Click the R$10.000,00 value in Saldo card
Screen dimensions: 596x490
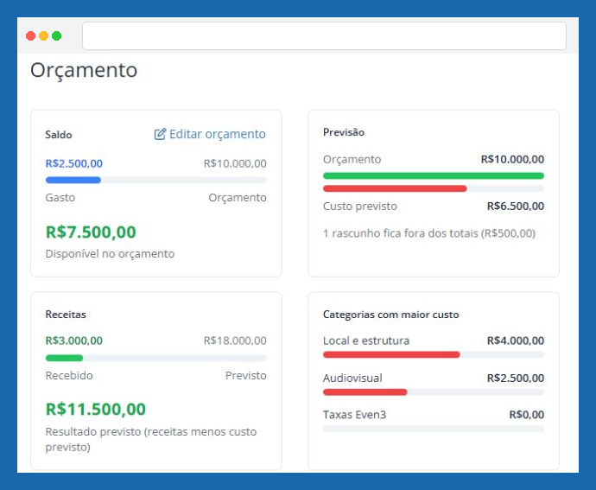pos(235,163)
